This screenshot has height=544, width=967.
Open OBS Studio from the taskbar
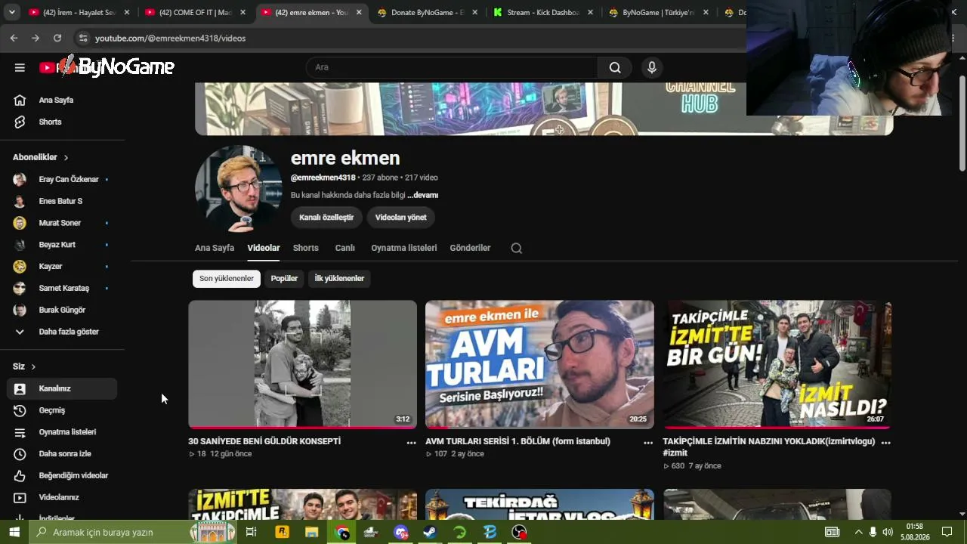pos(520,532)
